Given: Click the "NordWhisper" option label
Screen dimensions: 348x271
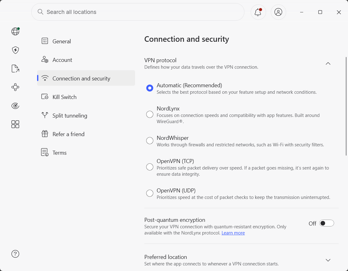Looking at the screenshot, I should (x=173, y=138).
